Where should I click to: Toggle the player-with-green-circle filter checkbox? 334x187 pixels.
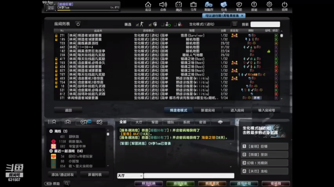coord(162,24)
